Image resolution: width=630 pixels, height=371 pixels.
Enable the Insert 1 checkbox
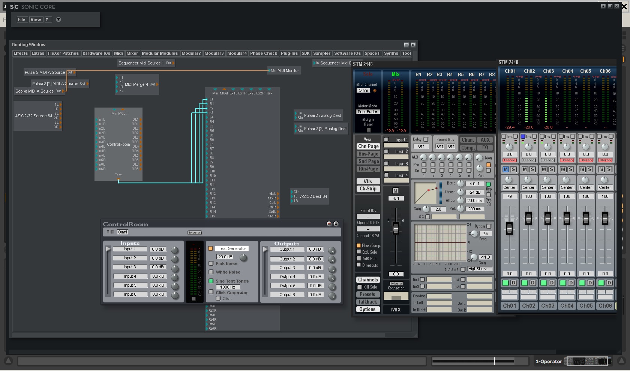386,139
